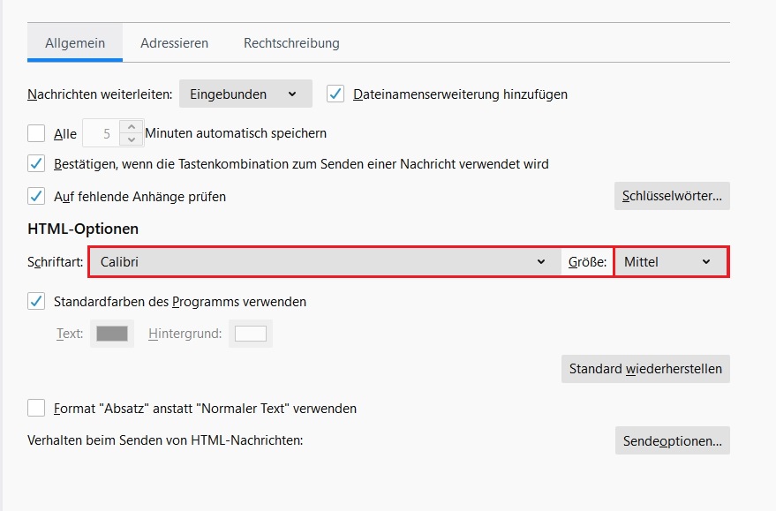This screenshot has width=776, height=511.
Task: Open the Nachrichten weiterleiten Eingebunden dropdown
Action: tap(245, 94)
